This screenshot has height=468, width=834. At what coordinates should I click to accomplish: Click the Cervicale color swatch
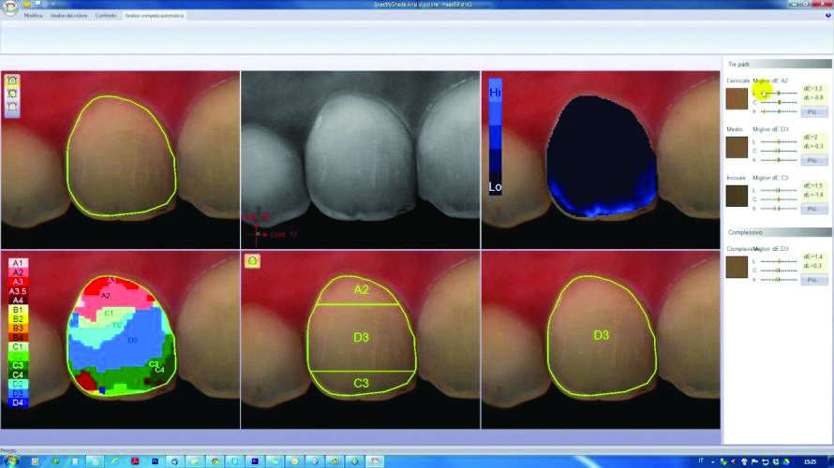[x=737, y=98]
